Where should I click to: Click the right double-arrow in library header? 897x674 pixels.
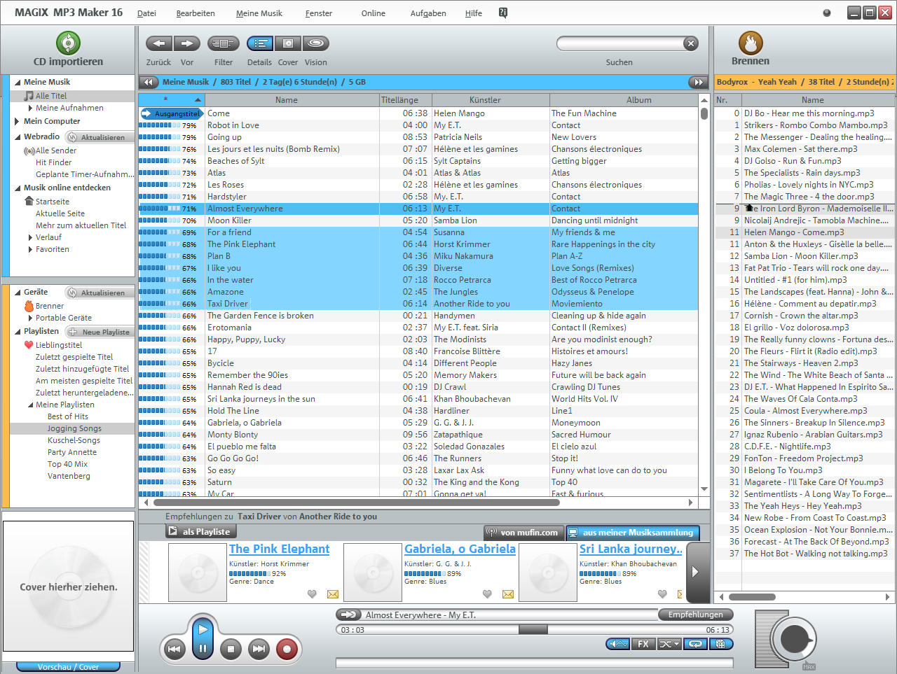(x=698, y=82)
